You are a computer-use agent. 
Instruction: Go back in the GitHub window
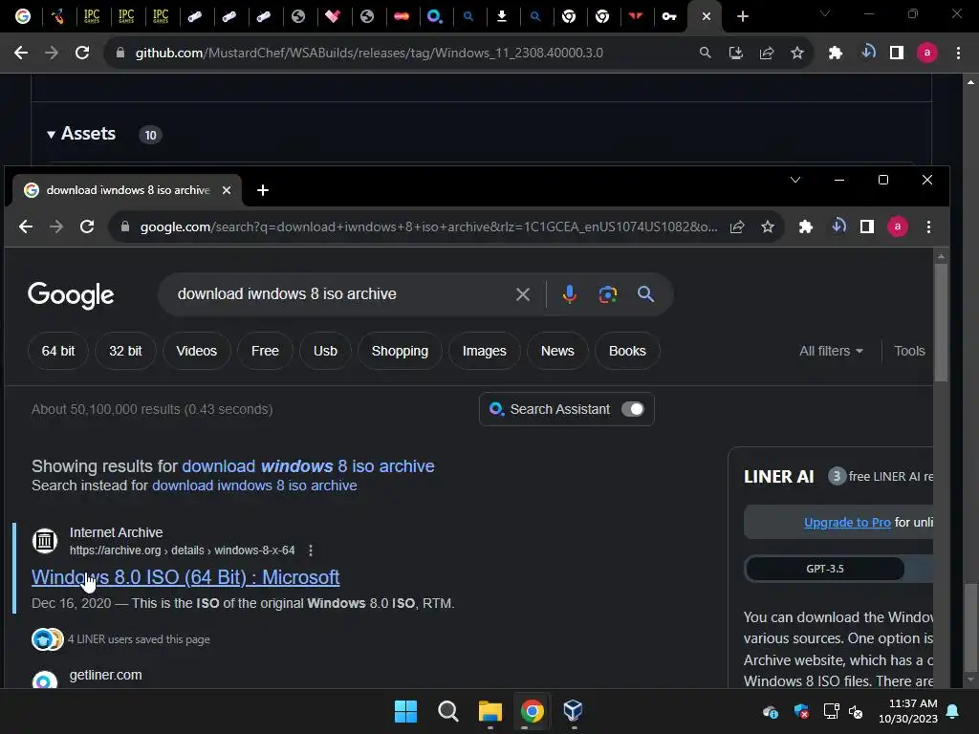click(x=21, y=54)
